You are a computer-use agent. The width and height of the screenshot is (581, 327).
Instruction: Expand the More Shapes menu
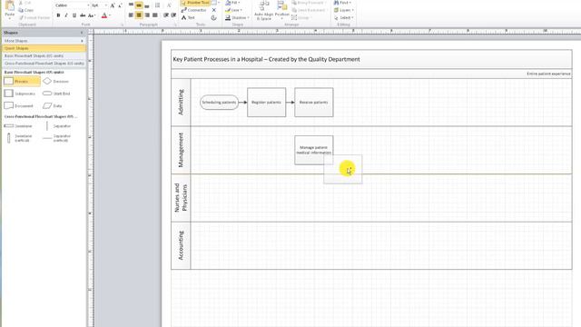pyautogui.click(x=44, y=40)
